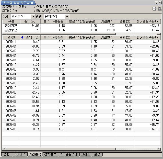Close the 시스템 성능 보고서 tab
This screenshot has width=163, height=159.
pyautogui.click(x=32, y=3)
